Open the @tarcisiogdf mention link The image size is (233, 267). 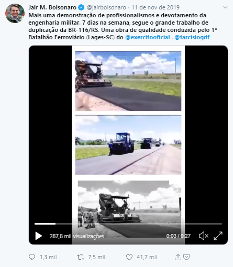point(192,37)
